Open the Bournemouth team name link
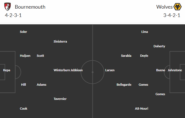 coord(30,7)
